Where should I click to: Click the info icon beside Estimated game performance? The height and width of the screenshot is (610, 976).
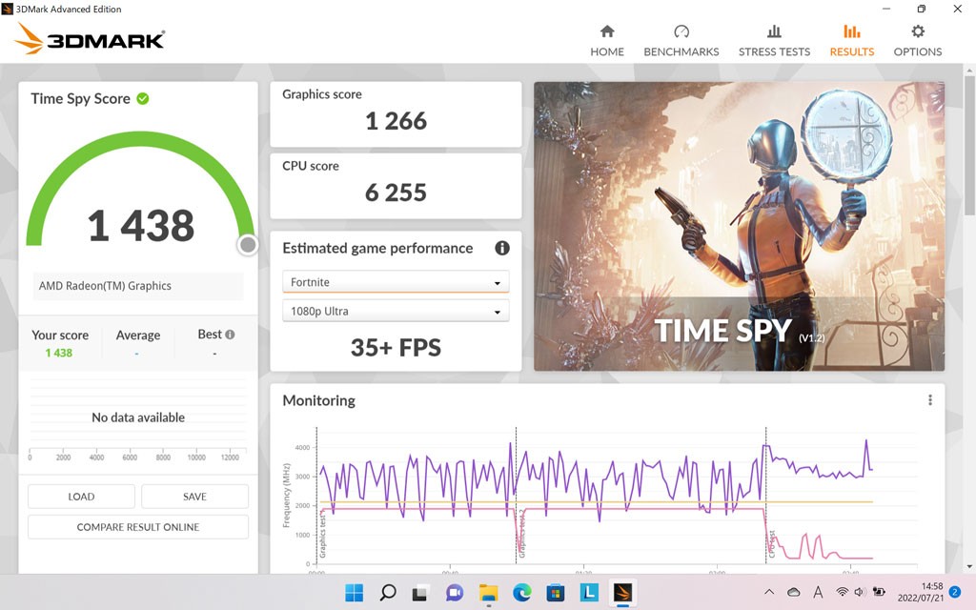(502, 248)
